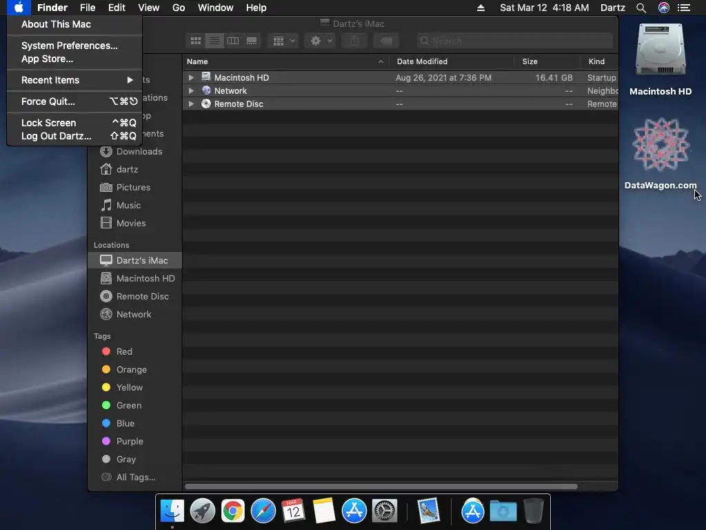Switch Finder to icon view
Screen dimensions: 706x530
pos(196,41)
